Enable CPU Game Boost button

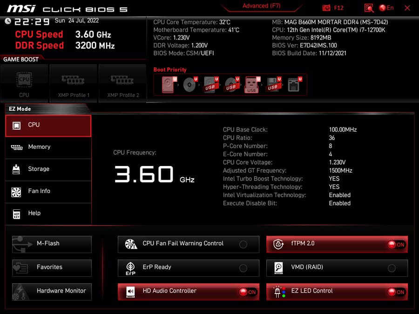[24, 84]
